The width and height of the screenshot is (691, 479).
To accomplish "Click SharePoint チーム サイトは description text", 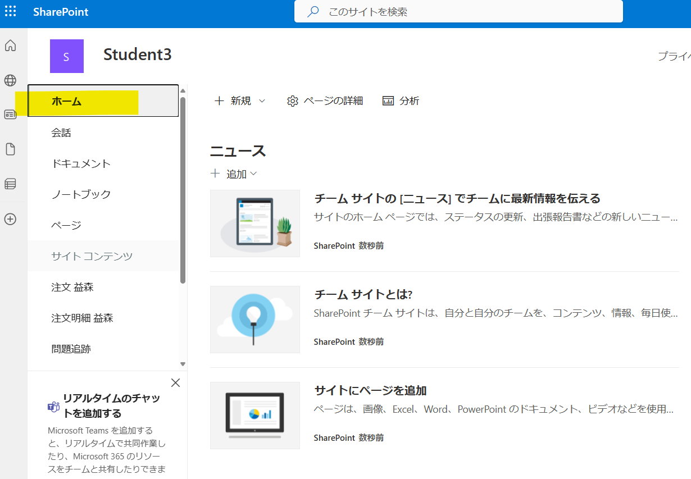I will point(496,313).
